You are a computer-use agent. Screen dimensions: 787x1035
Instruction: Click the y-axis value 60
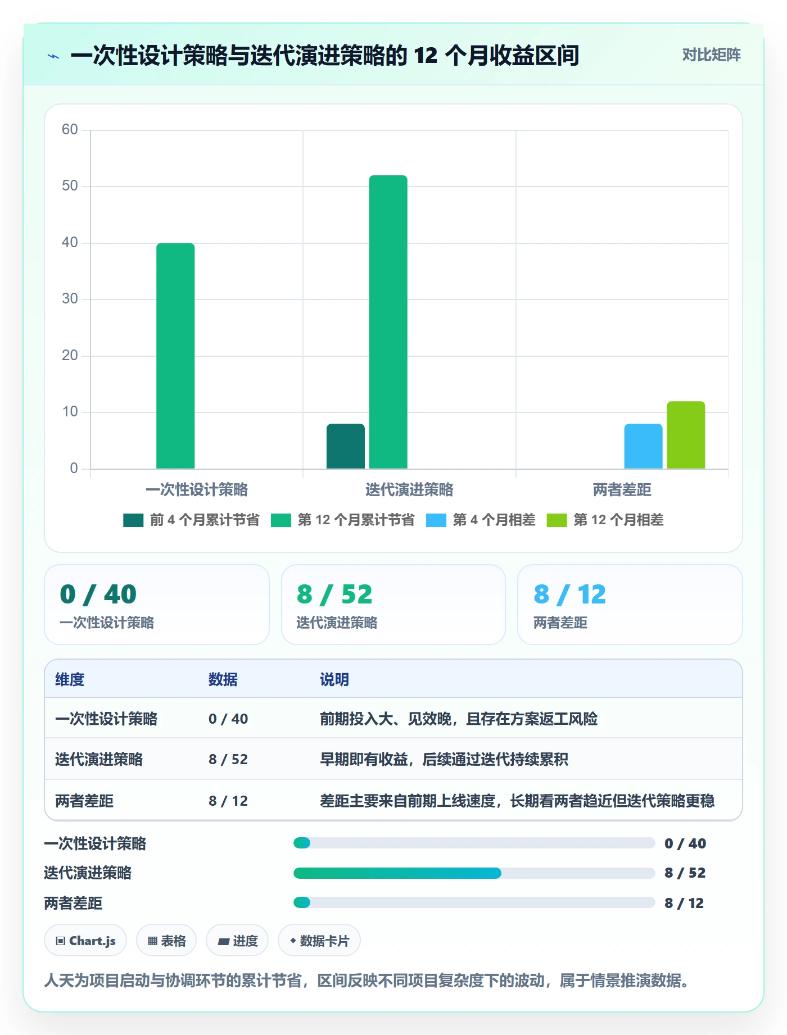click(70, 130)
